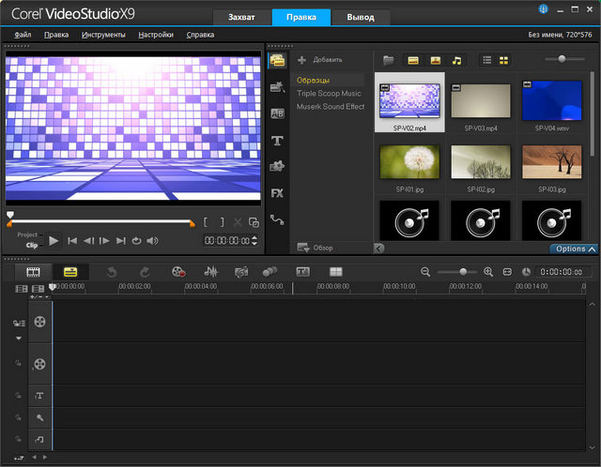
Task: Expand the Options panel
Action: click(x=575, y=249)
